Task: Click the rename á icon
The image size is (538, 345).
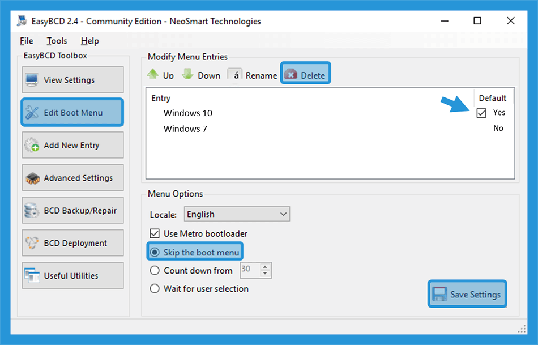Action: point(235,75)
